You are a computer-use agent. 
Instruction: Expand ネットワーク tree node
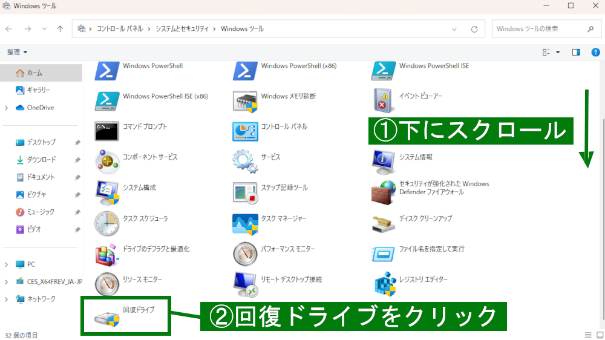pos(6,299)
